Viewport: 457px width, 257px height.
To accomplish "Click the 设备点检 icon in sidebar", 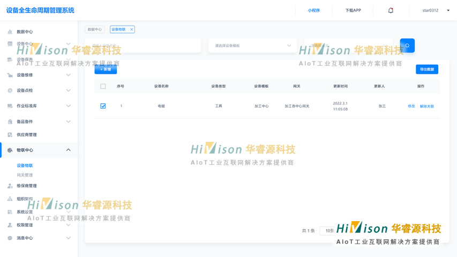I will tap(10, 90).
